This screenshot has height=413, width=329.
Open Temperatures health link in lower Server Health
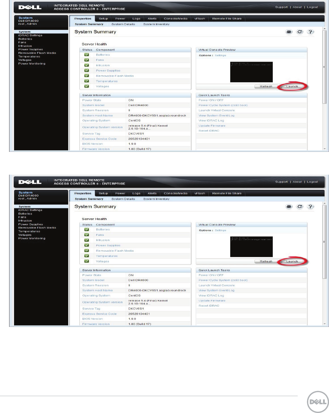click(x=107, y=256)
